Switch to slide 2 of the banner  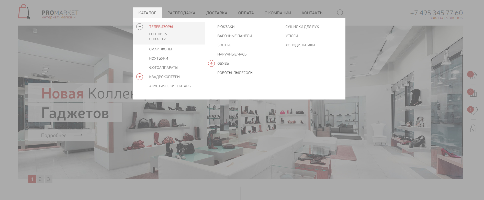(40, 179)
